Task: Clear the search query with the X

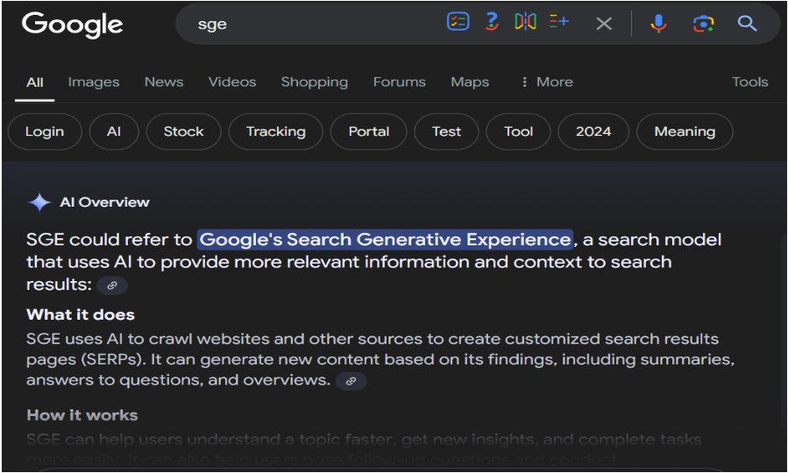Action: (604, 23)
